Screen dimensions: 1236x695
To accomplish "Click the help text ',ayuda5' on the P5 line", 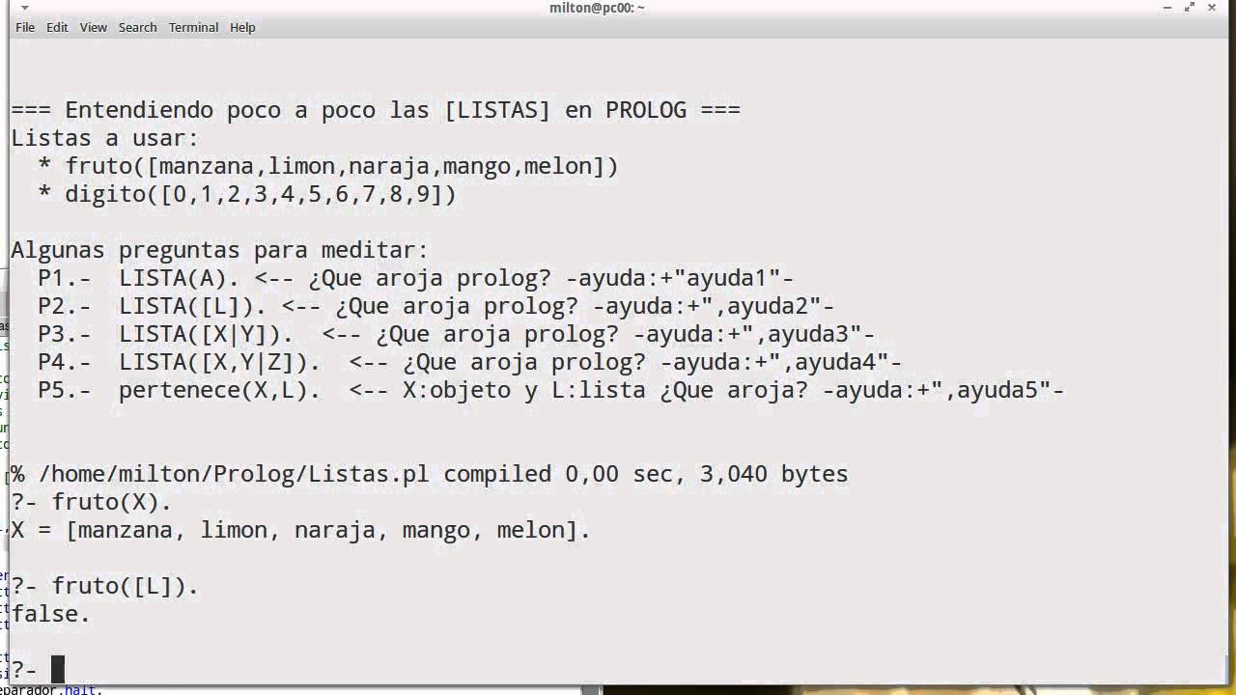I will tap(990, 390).
